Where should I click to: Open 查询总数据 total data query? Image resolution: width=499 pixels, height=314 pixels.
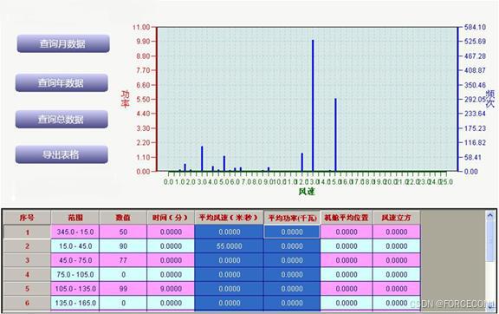click(62, 119)
